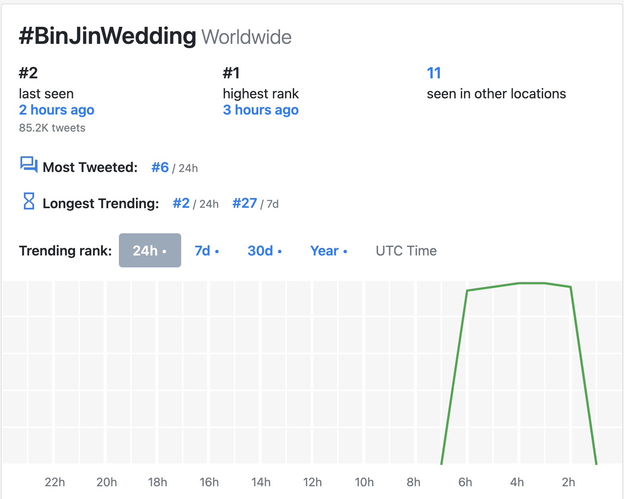Click the Worldwide location label
This screenshot has width=624, height=499.
[x=246, y=37]
